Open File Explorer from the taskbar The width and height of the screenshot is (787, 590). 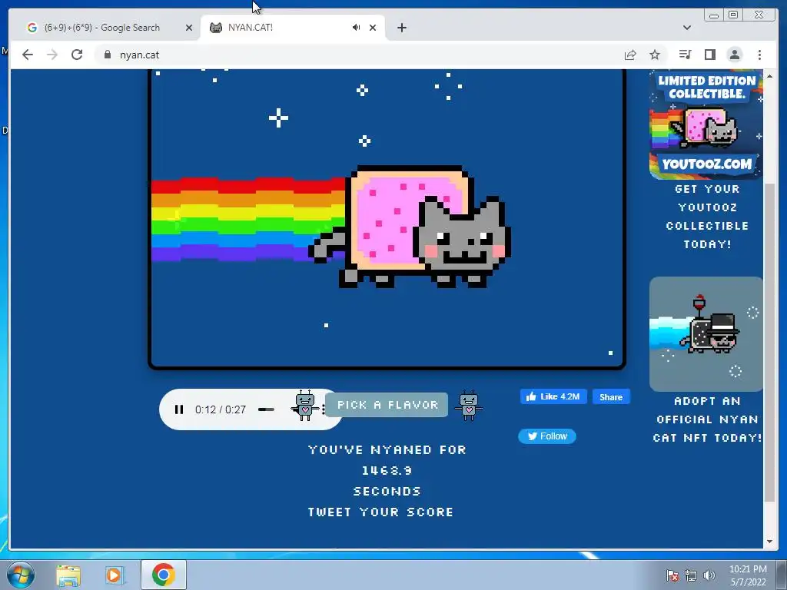point(68,575)
